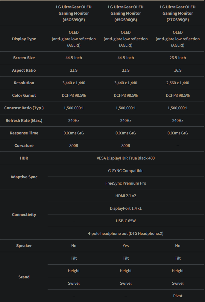Select the 16:9 aspect ratio value
This screenshot has width=205, height=302.
click(178, 70)
